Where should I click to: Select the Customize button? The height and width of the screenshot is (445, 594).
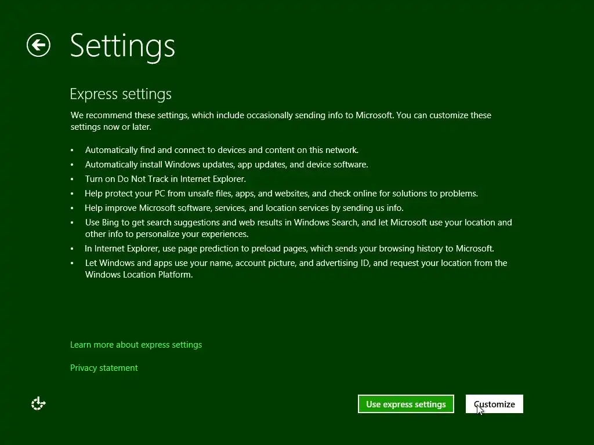click(494, 404)
